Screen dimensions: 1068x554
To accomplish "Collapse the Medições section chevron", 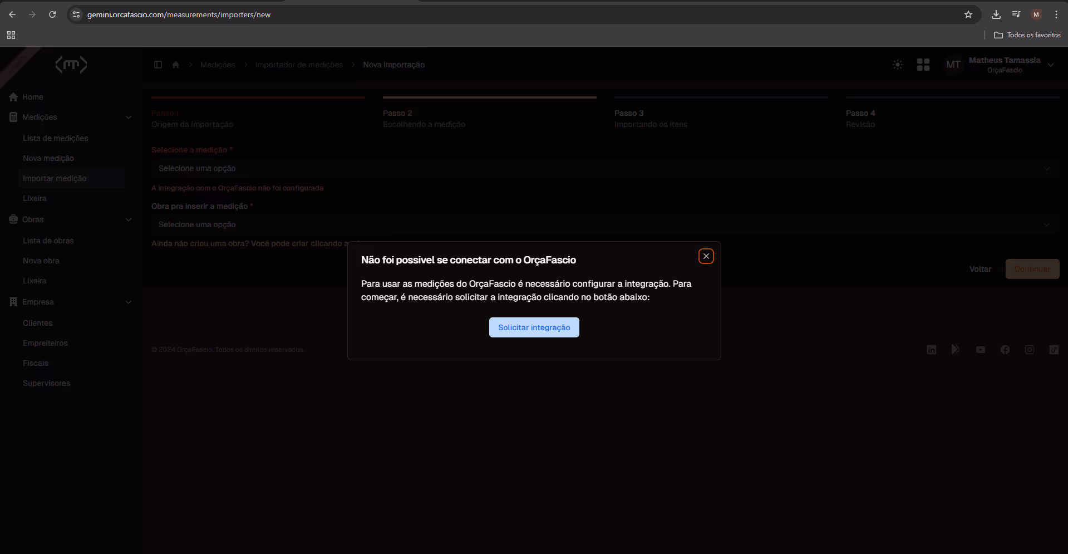I will tap(129, 117).
